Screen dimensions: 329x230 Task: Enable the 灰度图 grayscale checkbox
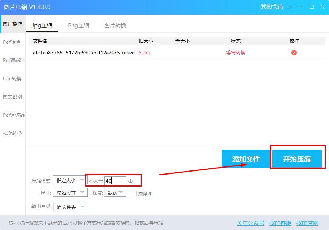[133, 193]
